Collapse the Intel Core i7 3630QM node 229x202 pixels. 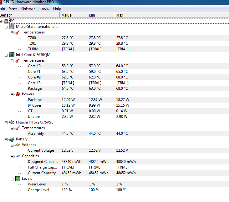point(6,55)
